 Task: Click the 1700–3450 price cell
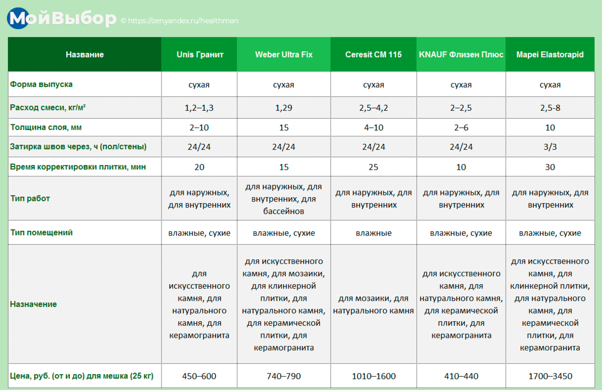tap(550, 376)
